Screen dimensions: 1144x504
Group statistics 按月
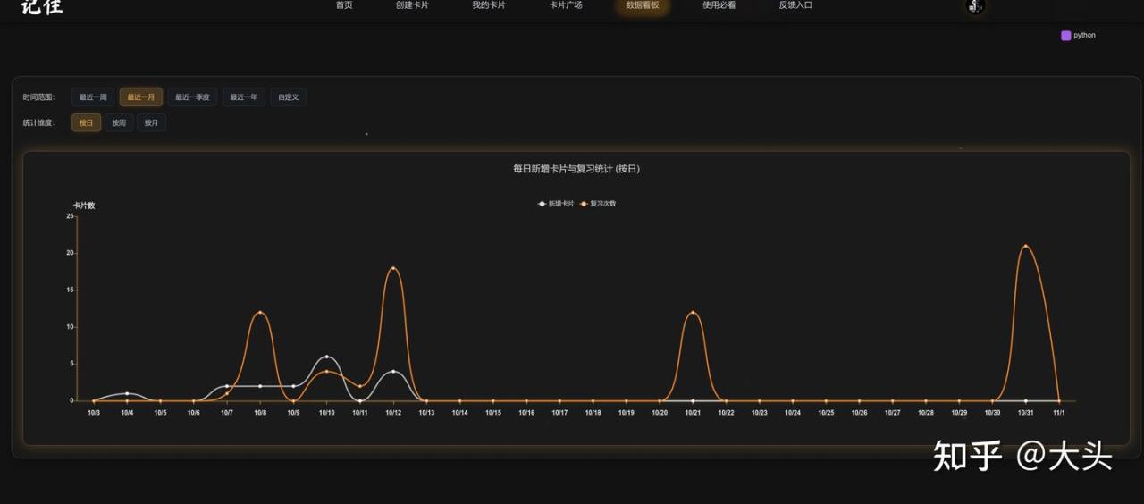[x=151, y=123]
